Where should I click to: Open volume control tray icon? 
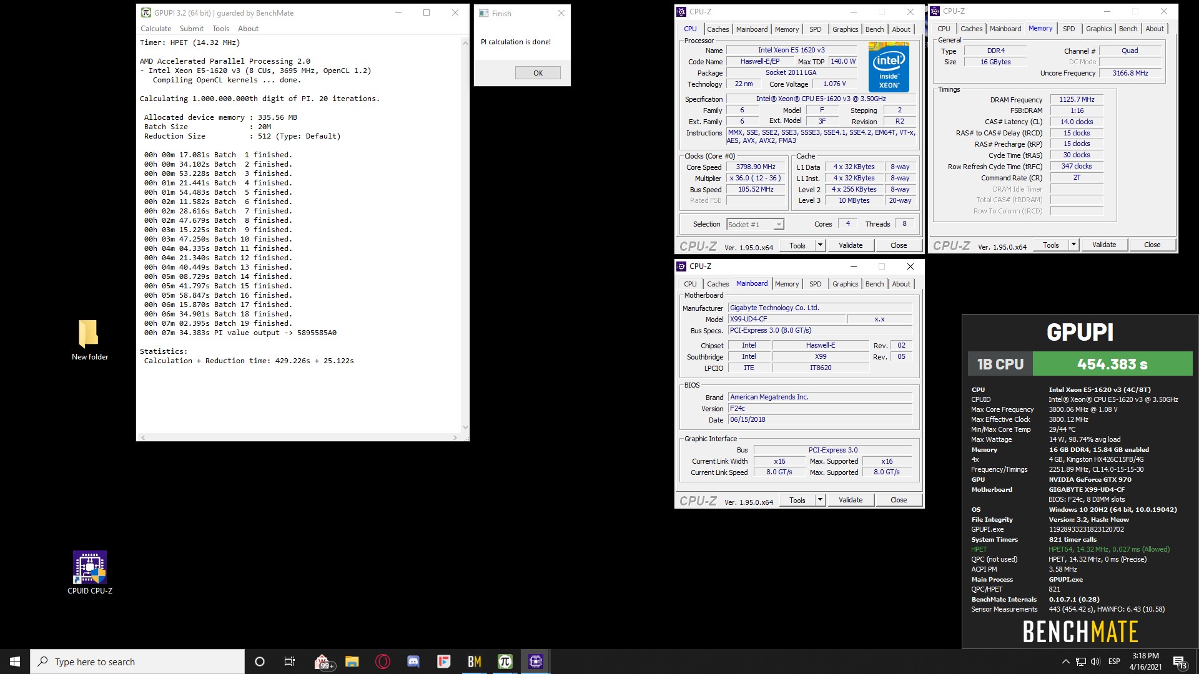(x=1095, y=662)
